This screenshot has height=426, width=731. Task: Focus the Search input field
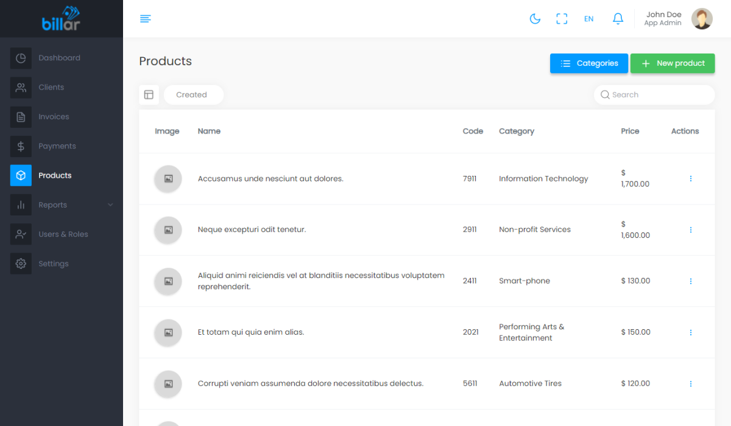[x=658, y=95]
